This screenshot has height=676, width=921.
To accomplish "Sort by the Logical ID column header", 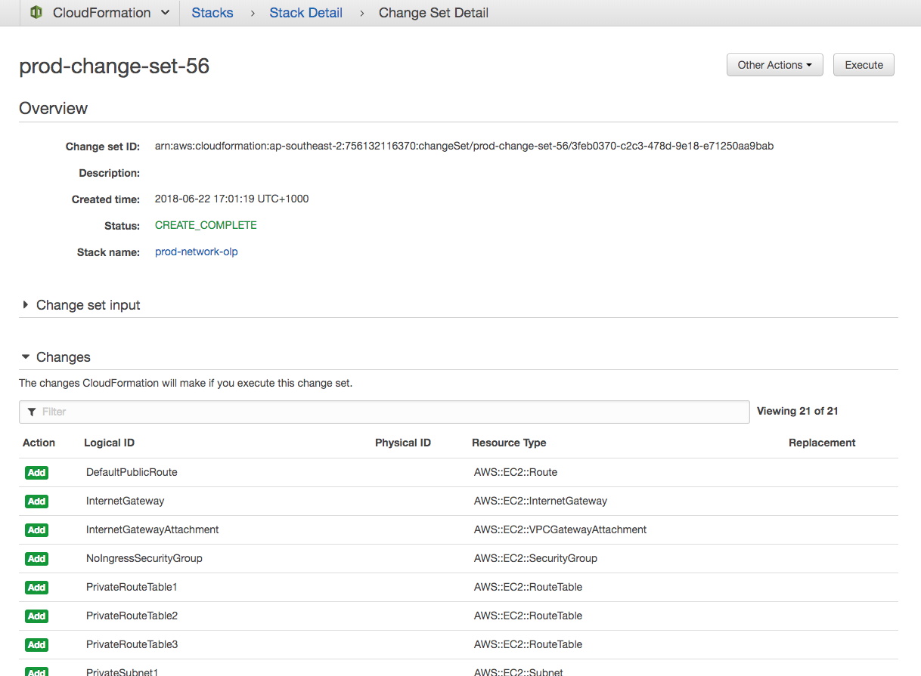I will click(x=109, y=443).
